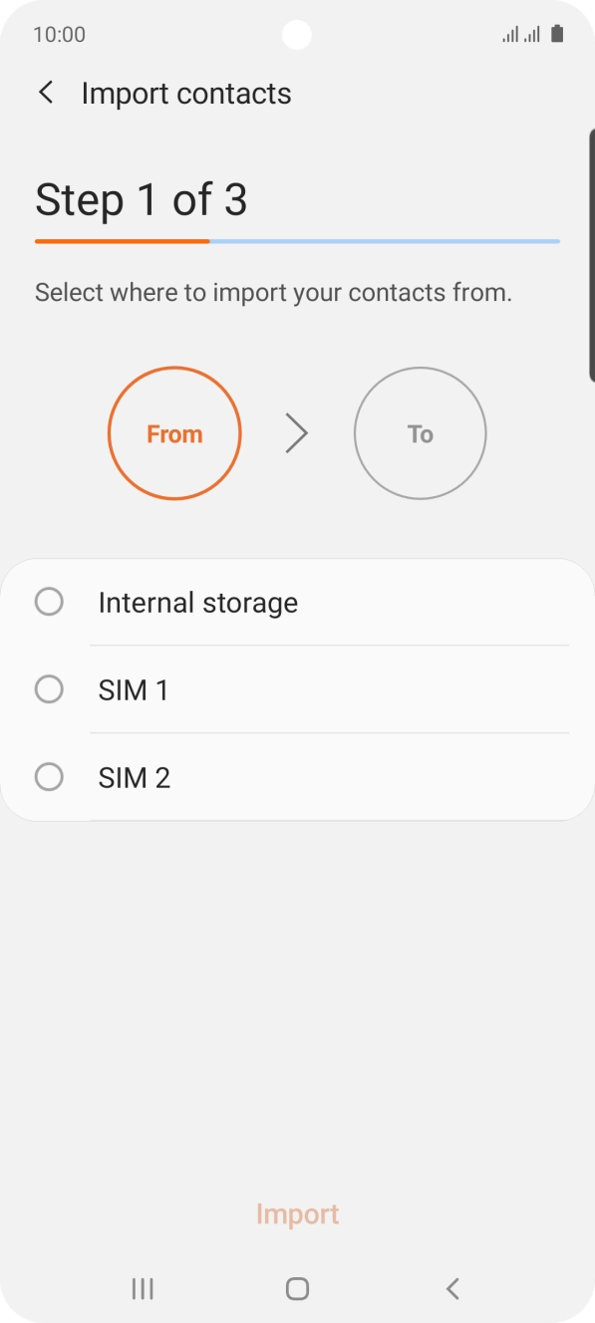
Task: Tap the SIM 1 label text
Action: (x=134, y=689)
